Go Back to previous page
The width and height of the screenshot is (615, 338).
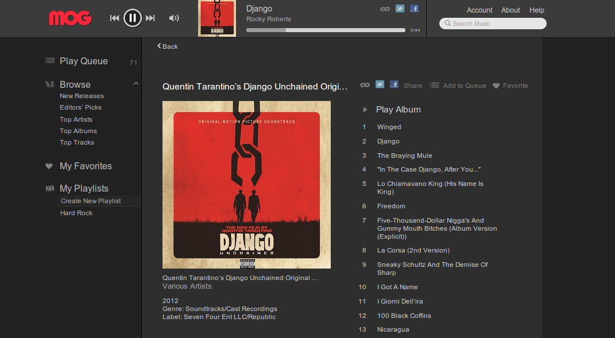coord(168,46)
